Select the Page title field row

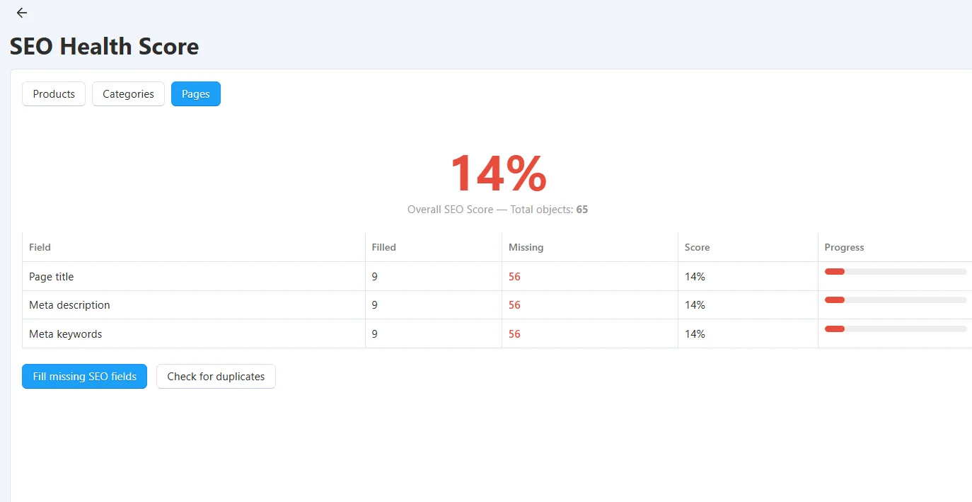[497, 277]
